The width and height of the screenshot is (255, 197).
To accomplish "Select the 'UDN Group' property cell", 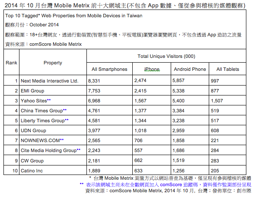I will [x=53, y=130].
